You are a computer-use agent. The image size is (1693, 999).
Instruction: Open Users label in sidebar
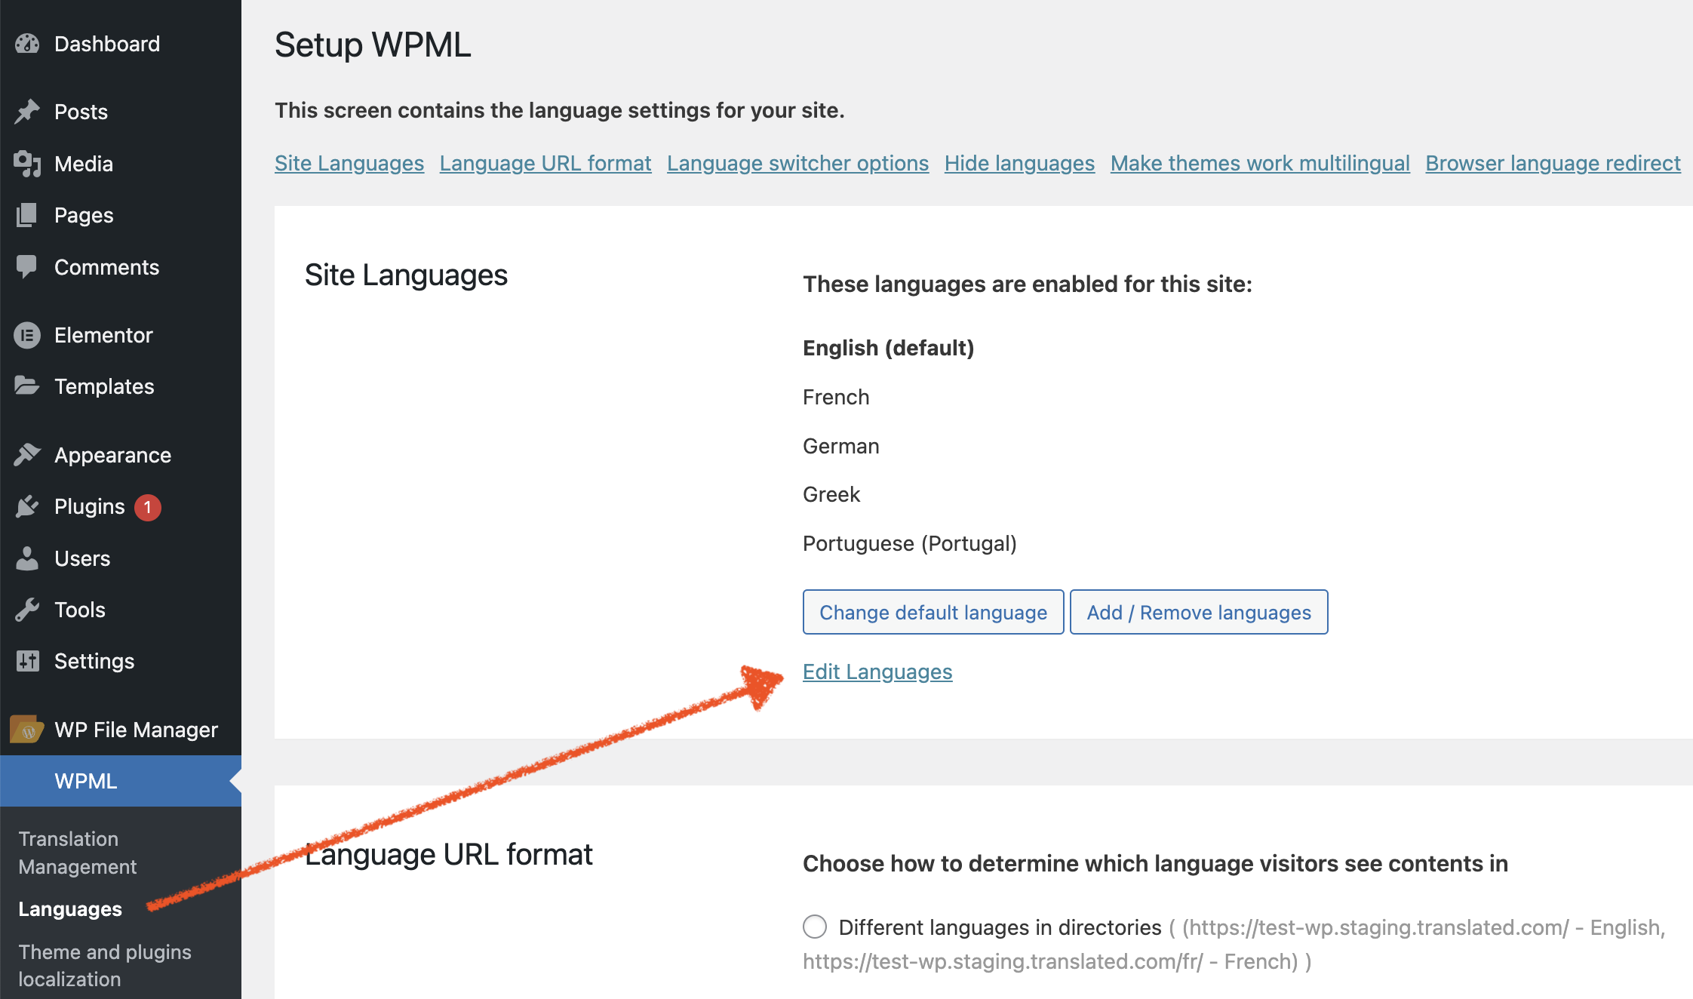coord(82,558)
